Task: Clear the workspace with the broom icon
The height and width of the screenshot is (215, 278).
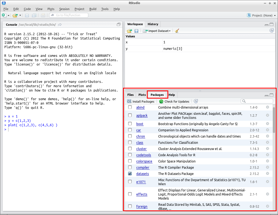Action: point(177,31)
